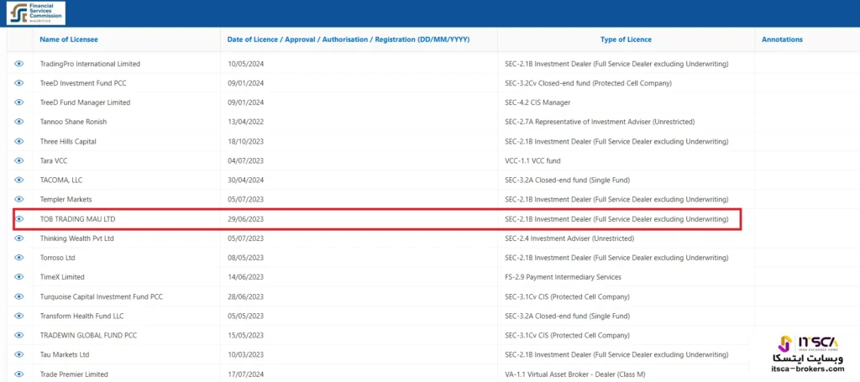The height and width of the screenshot is (382, 860).
Task: Click date 10/05/2024 for TradingPro
Action: [246, 64]
